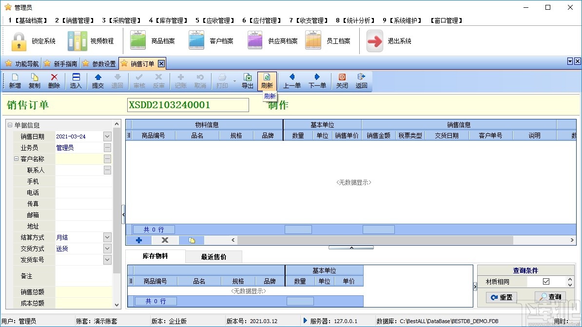Add a row with blue plus icon
The image size is (582, 327).
coord(139,240)
